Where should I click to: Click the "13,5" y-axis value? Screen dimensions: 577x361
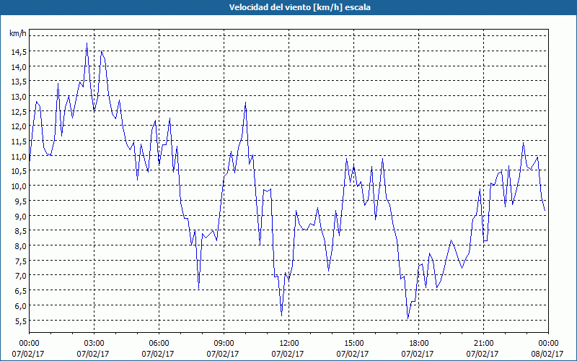click(19, 82)
